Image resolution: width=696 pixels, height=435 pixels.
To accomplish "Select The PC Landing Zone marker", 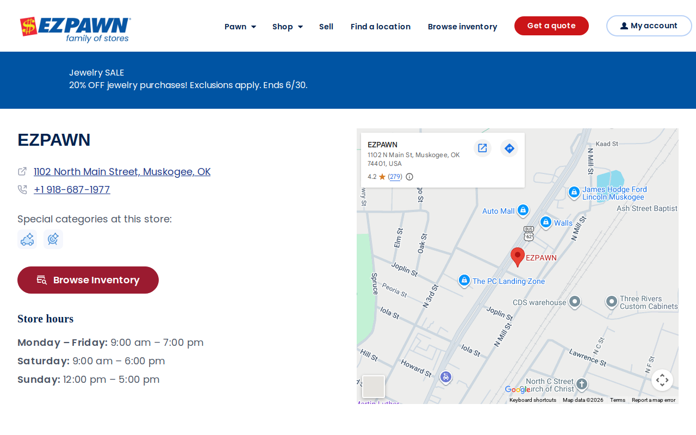I will coord(464,281).
